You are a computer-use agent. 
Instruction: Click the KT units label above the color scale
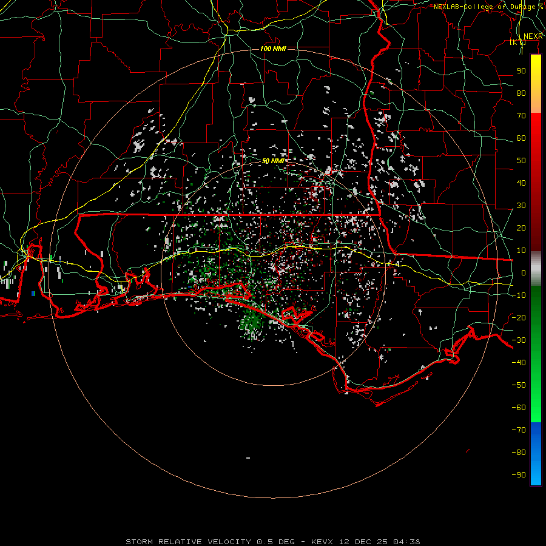(x=518, y=42)
